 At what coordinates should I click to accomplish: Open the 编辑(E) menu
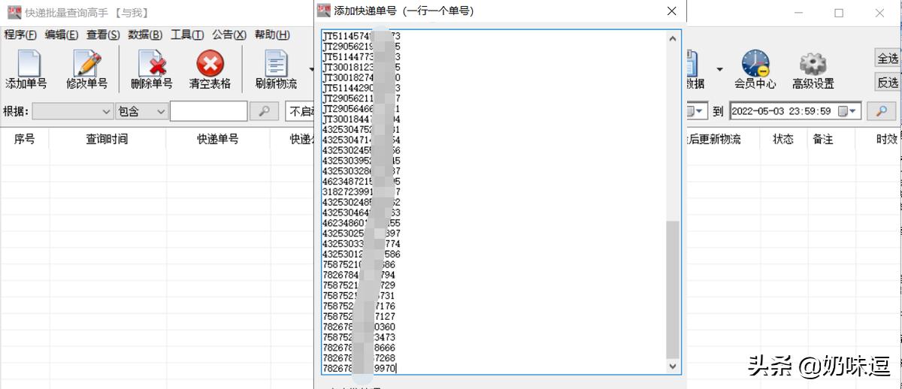click(62, 35)
